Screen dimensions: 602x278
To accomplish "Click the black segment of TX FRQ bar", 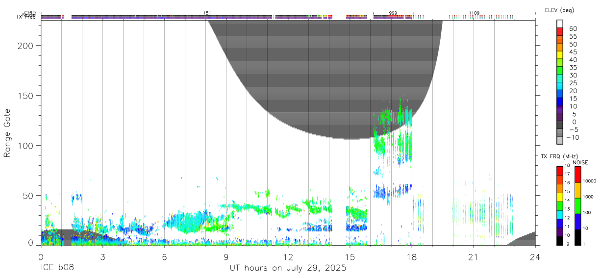I will click(560, 241).
